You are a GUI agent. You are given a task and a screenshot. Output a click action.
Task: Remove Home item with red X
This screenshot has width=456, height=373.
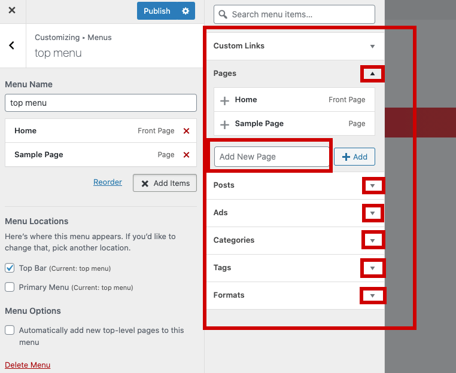pyautogui.click(x=187, y=131)
